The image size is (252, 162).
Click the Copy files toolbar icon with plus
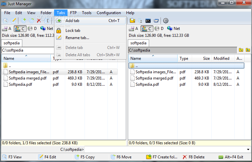coord(24,21)
